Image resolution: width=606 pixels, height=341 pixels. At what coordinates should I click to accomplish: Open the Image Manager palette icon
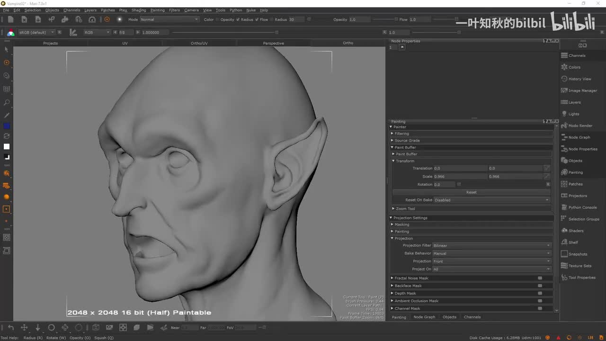tap(564, 90)
